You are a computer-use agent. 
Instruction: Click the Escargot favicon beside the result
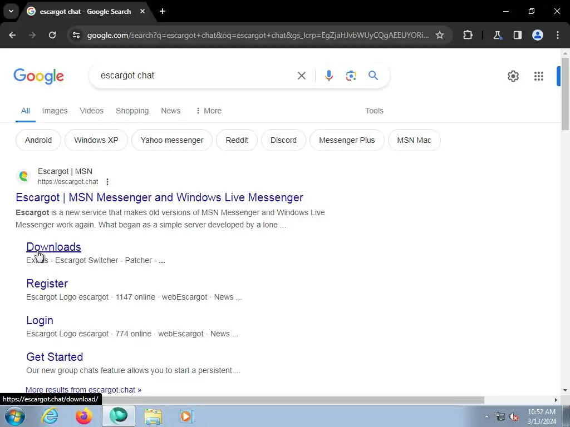point(23,176)
